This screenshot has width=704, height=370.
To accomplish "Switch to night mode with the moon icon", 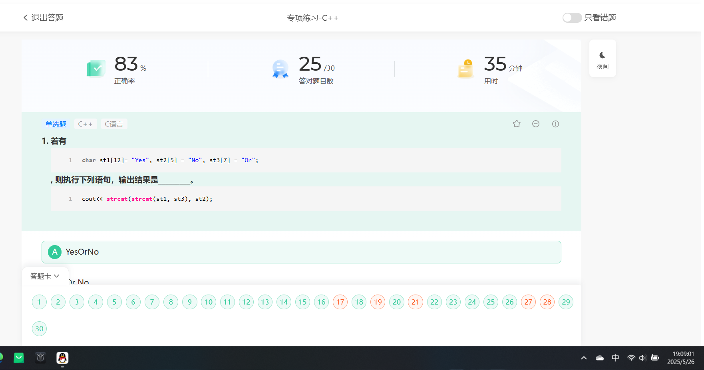I will pyautogui.click(x=603, y=58).
